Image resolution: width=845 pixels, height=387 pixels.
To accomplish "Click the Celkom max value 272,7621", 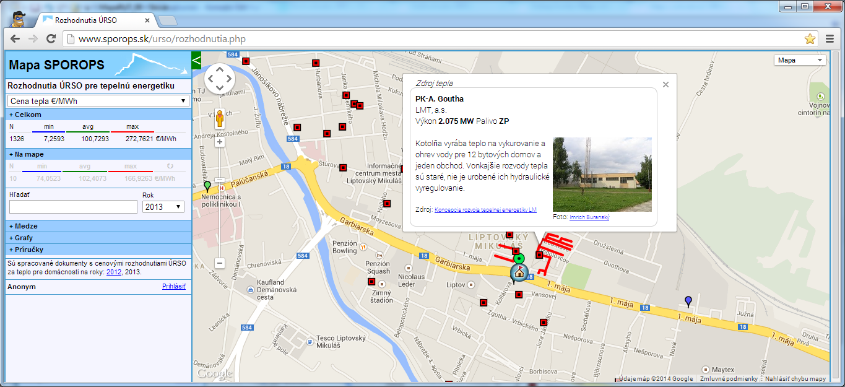I will (140, 139).
